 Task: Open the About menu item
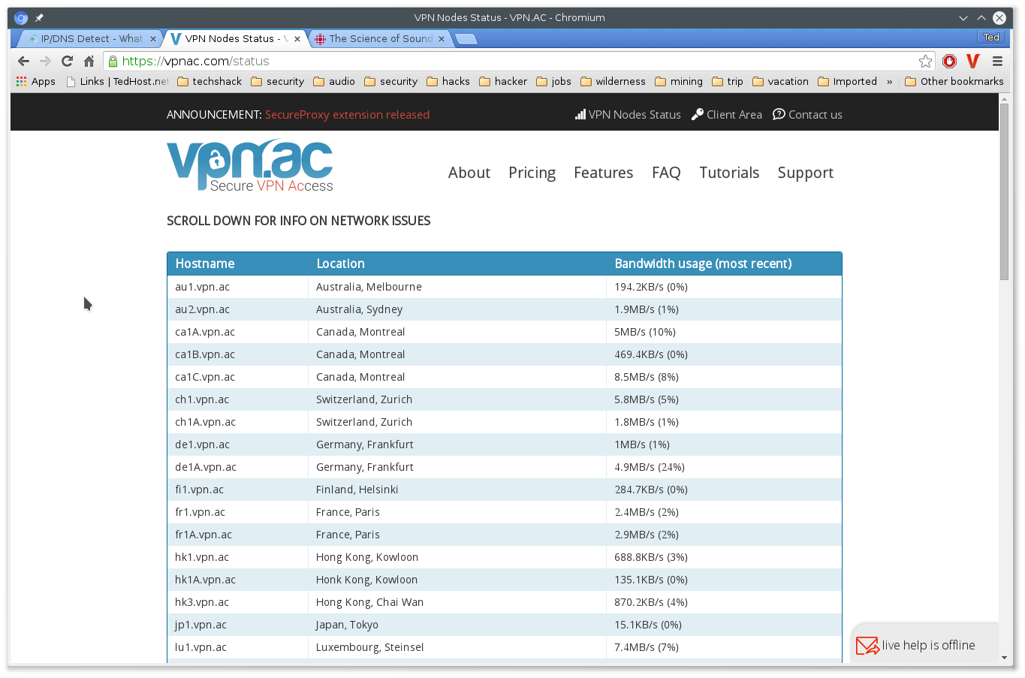tap(469, 173)
